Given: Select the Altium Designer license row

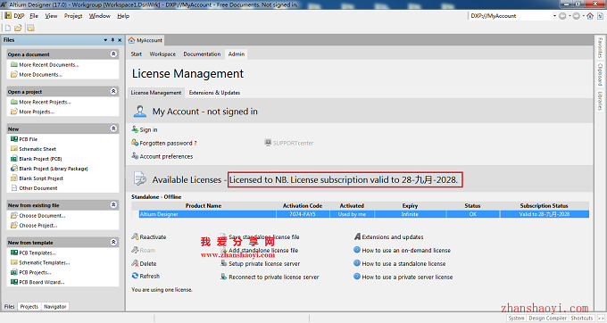Looking at the screenshot, I should [364, 214].
